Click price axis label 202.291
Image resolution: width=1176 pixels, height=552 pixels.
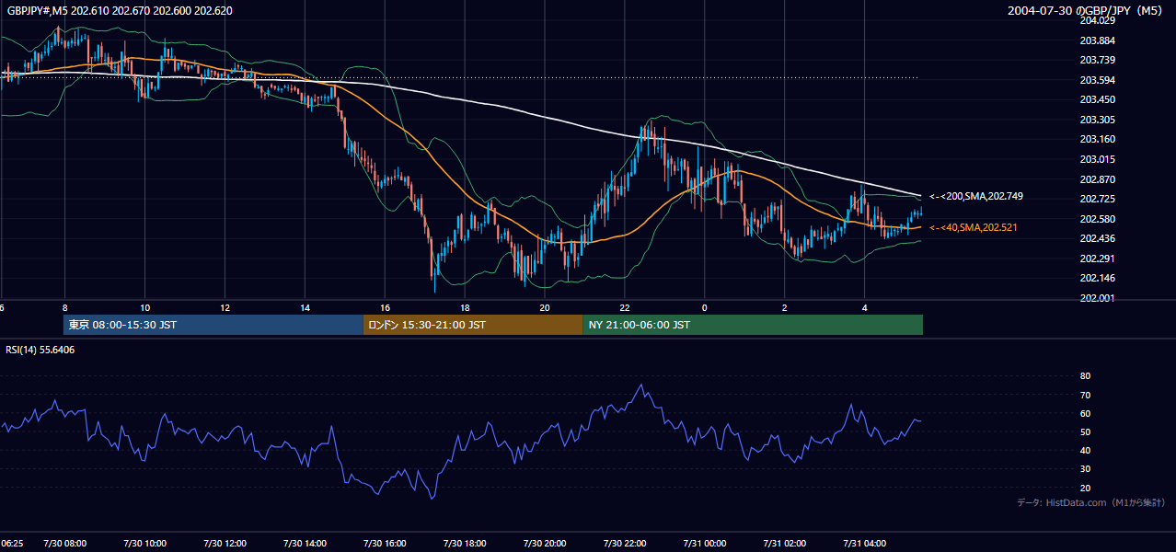click(x=1098, y=259)
